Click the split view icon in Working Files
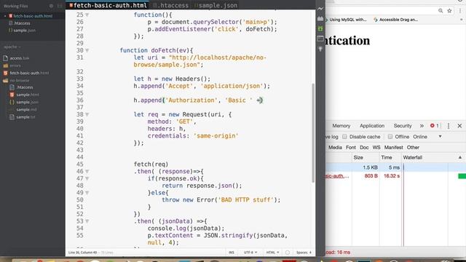Viewport: 466px width, 262px height. tap(60, 6)
